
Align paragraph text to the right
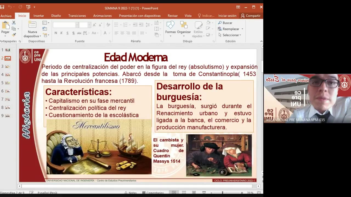pyautogui.click(x=128, y=33)
